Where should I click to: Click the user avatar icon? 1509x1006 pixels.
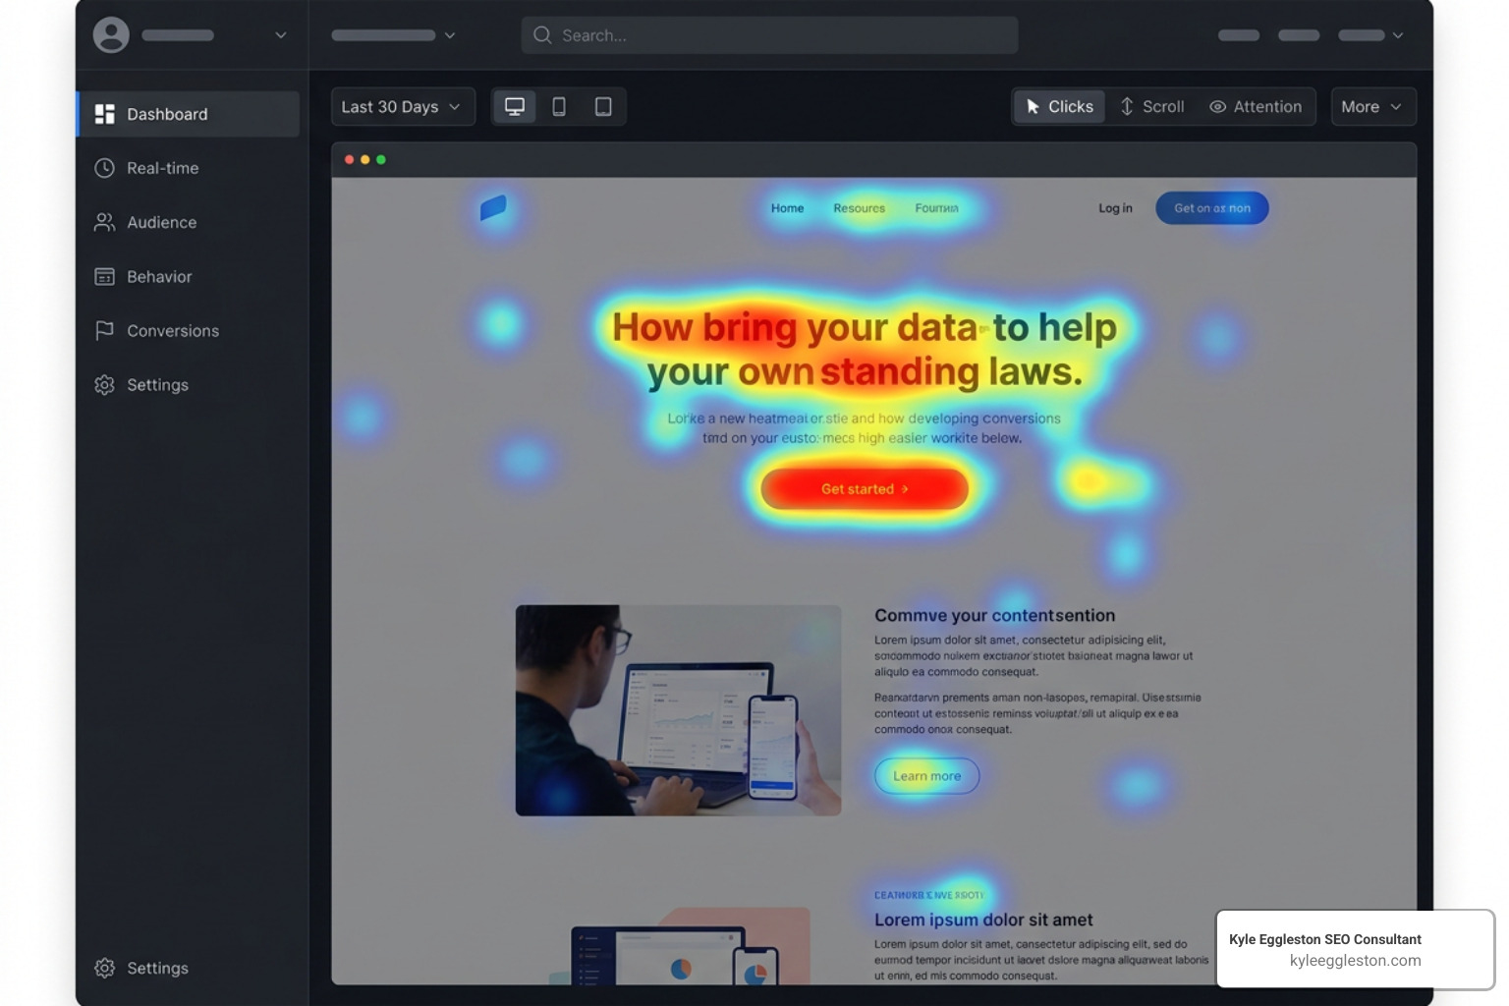point(111,35)
